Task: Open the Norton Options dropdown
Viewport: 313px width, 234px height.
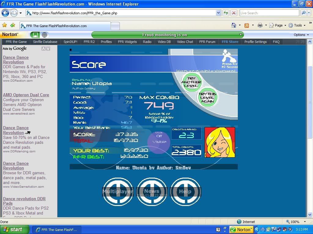Action: point(301,35)
